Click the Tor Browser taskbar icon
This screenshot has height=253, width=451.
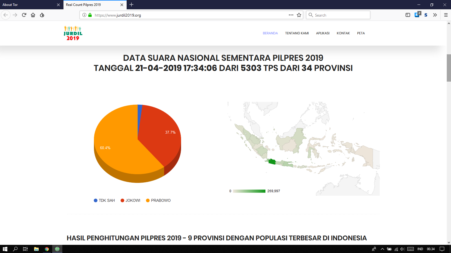(x=57, y=249)
